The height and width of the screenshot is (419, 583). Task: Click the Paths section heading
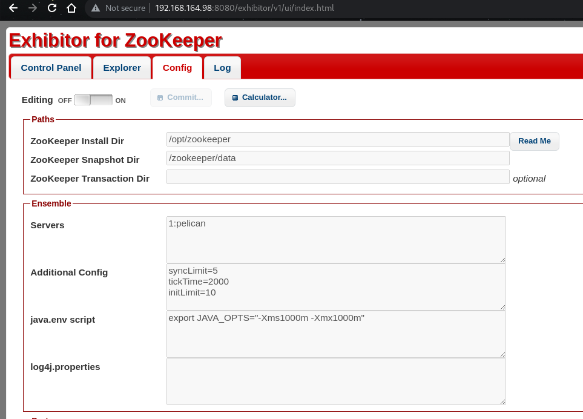click(43, 119)
